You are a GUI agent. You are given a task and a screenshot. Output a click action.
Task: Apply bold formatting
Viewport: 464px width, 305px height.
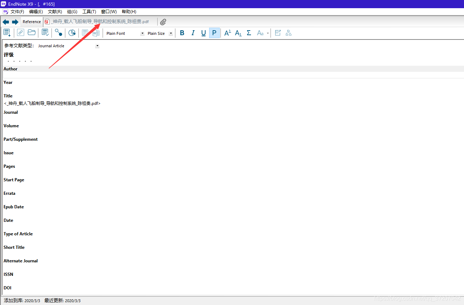[182, 33]
